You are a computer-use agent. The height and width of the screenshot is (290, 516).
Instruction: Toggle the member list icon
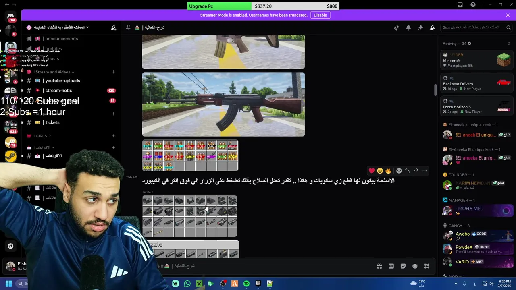click(432, 27)
